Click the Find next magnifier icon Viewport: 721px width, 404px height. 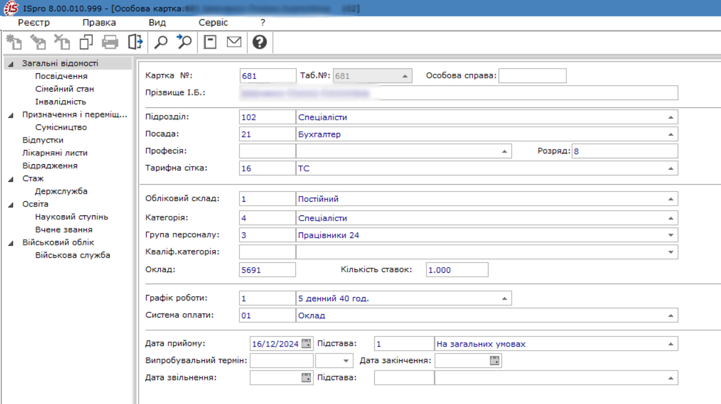(x=184, y=42)
